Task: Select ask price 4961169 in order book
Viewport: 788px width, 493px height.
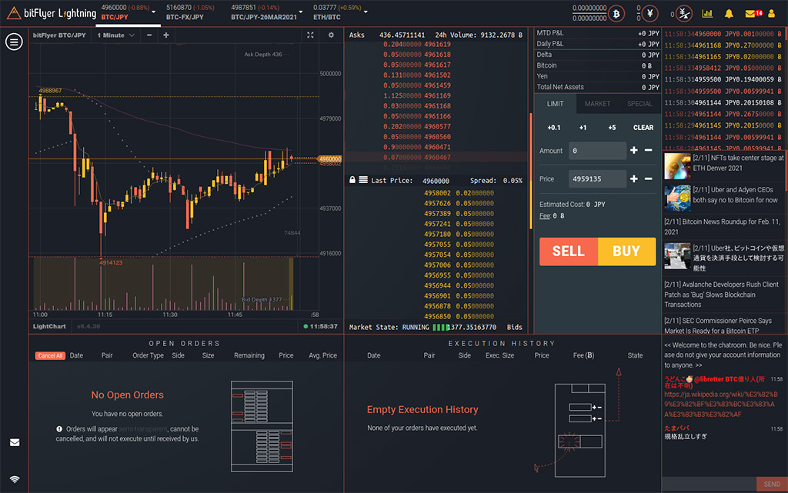Action: tap(437, 95)
